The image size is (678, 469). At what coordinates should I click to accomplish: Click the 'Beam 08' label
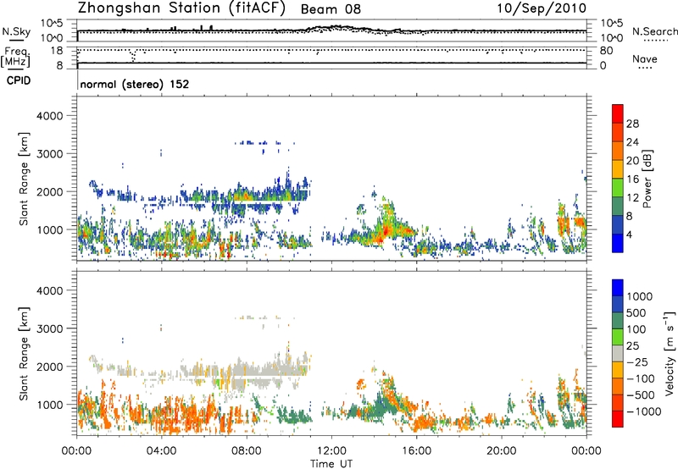pyautogui.click(x=331, y=9)
